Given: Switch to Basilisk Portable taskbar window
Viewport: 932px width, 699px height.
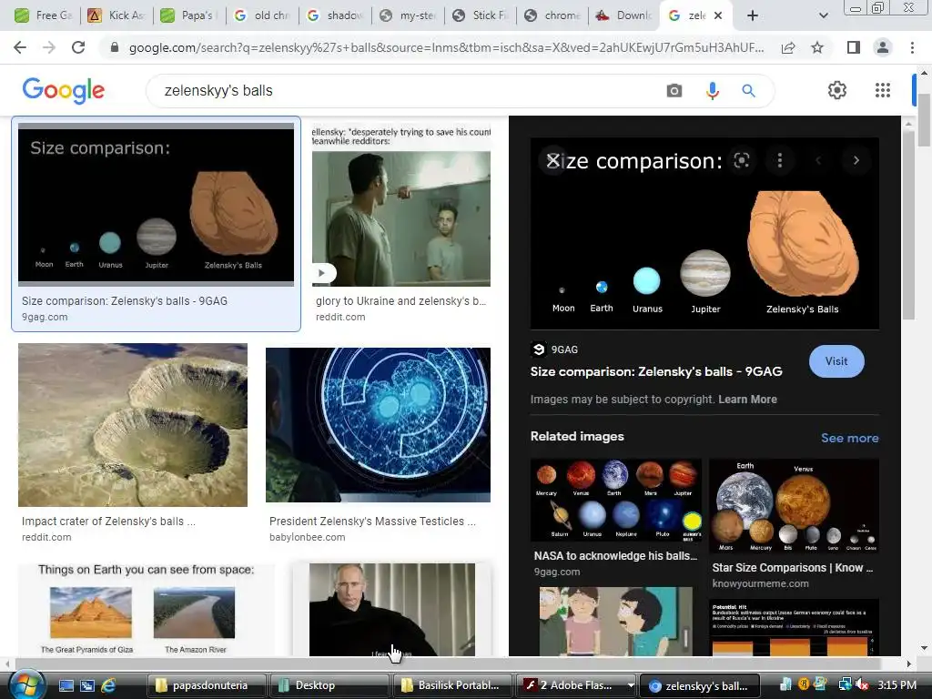Looking at the screenshot, I should click(x=451, y=685).
